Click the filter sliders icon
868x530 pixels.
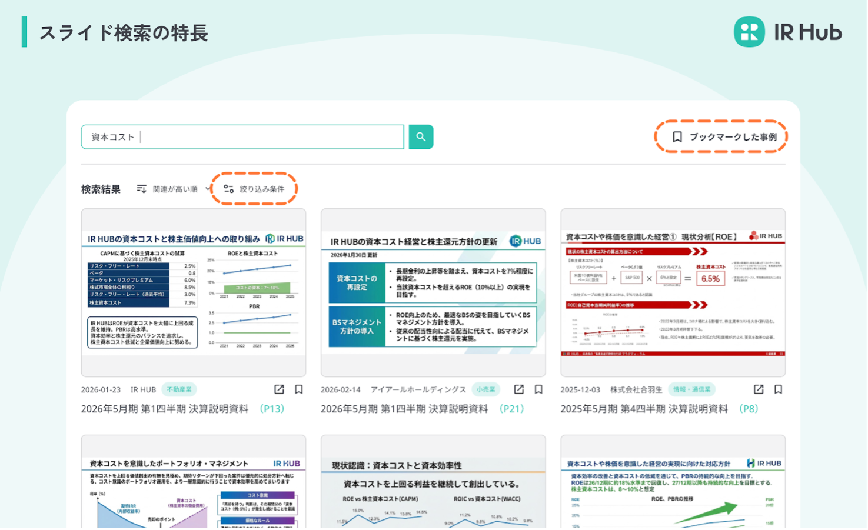229,189
